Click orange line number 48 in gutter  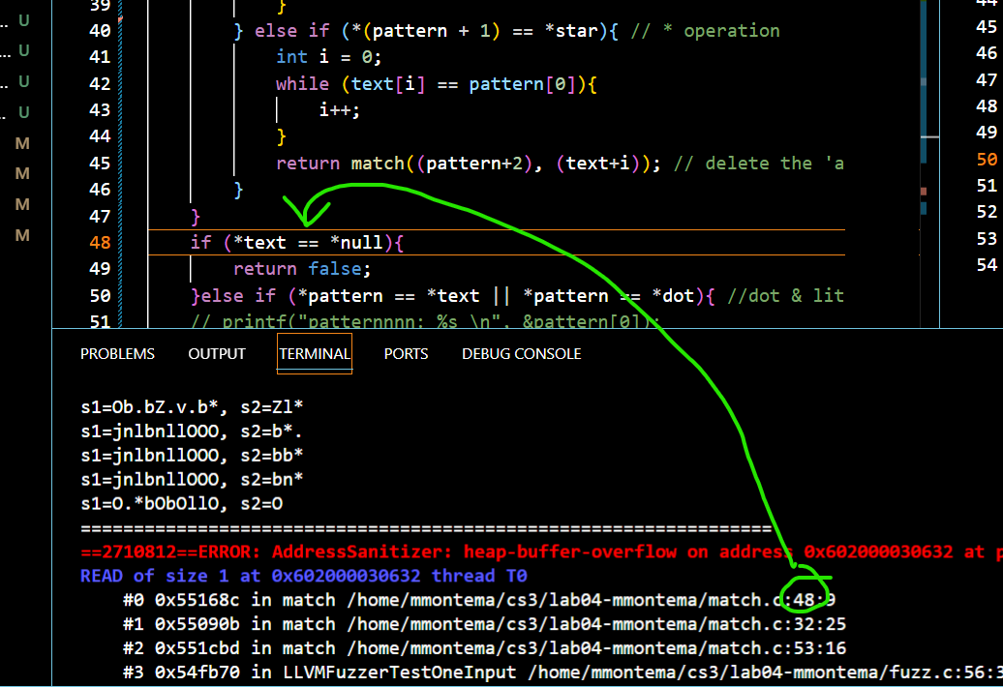[100, 243]
